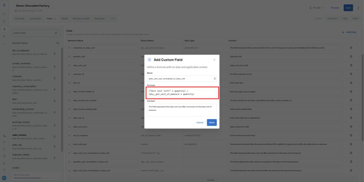Click the trash icon for customer_id row
This screenshot has width=364, height=182.
(x=351, y=74)
